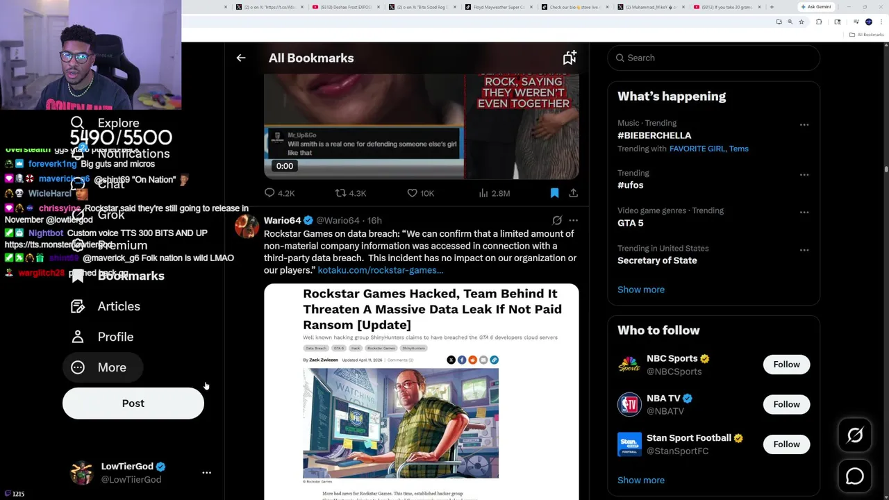Viewport: 889px width, 500px height.
Task: Switch to the Bite Sized Rog X tab
Action: [422, 7]
